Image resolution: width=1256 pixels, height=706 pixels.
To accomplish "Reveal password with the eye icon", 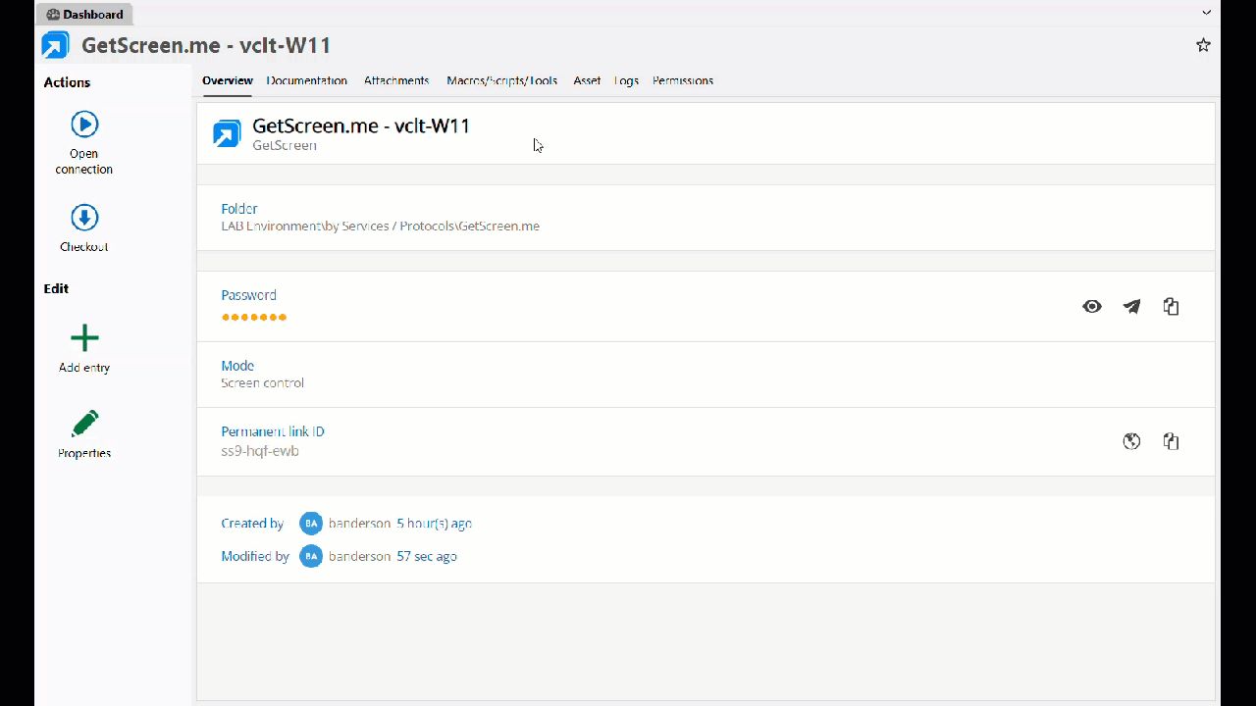I will [1091, 307].
